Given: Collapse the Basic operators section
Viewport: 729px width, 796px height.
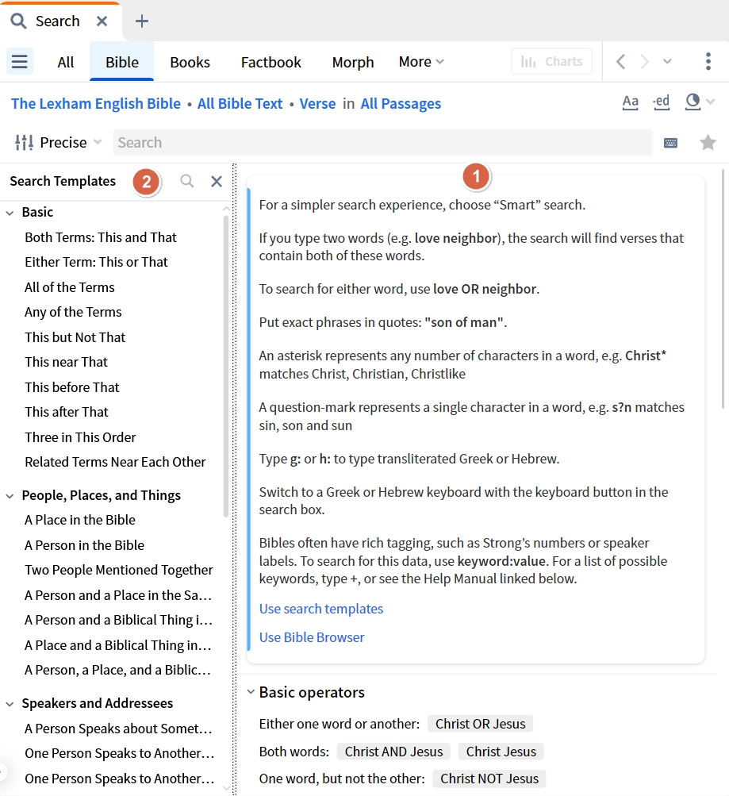Looking at the screenshot, I should [251, 692].
